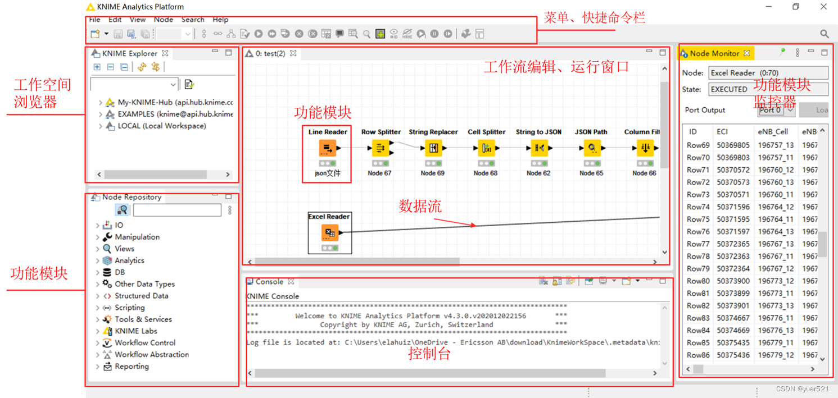Click the Node Monitor vertical scrollbar
This screenshot has height=398, width=838.
823,244
